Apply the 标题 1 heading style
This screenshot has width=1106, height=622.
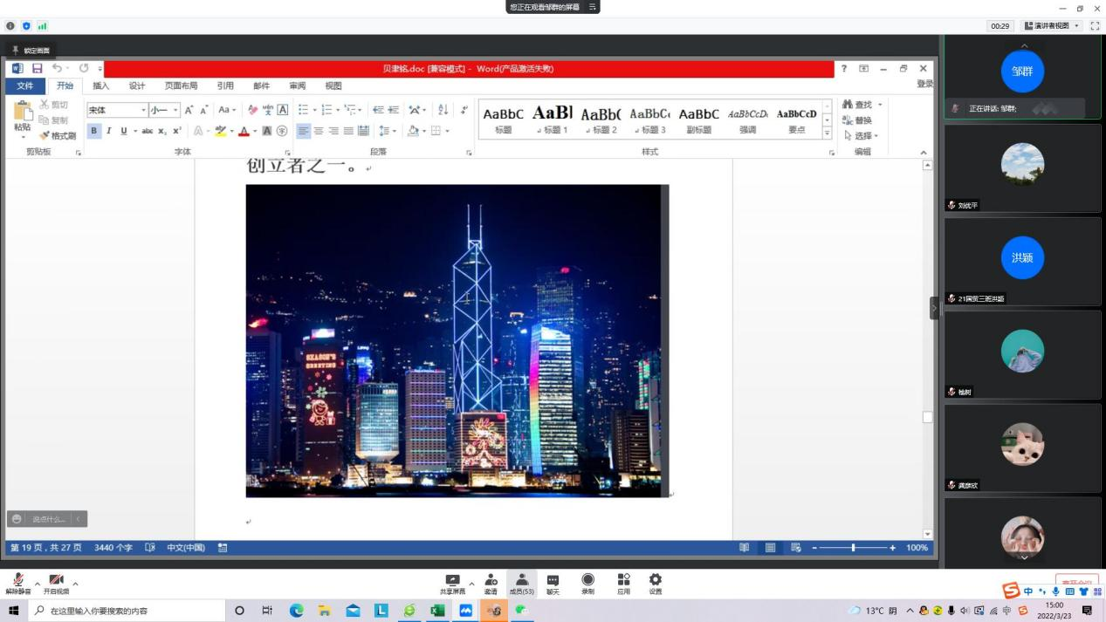coord(553,120)
